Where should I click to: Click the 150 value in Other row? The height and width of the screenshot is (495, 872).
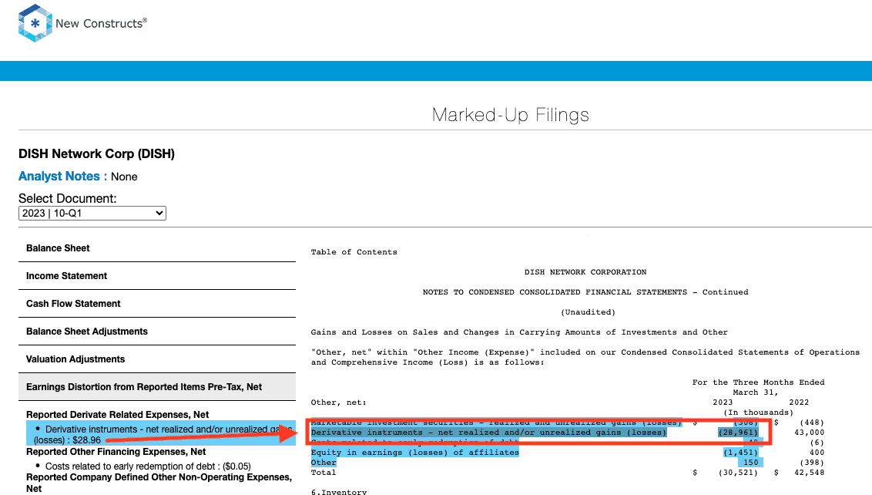click(x=751, y=463)
